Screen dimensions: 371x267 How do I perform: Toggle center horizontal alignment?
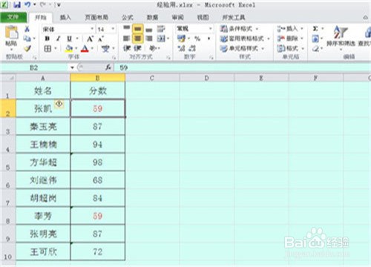point(137,39)
